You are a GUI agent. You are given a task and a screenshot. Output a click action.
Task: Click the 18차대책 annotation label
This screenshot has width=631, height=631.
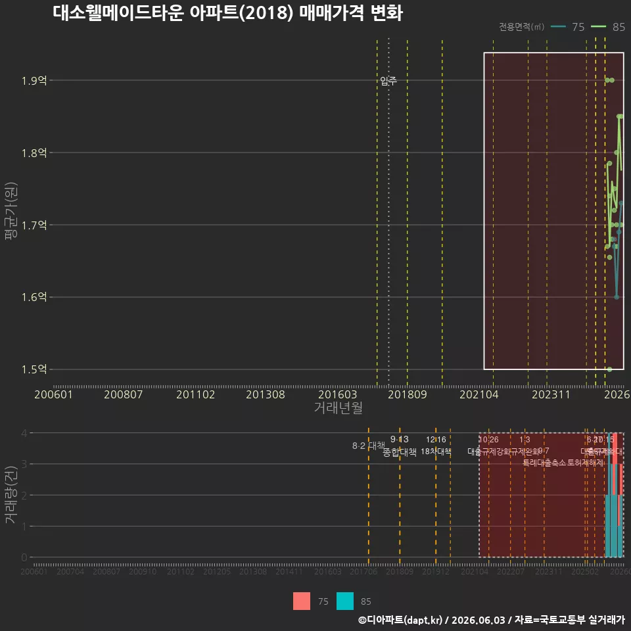coord(436,452)
